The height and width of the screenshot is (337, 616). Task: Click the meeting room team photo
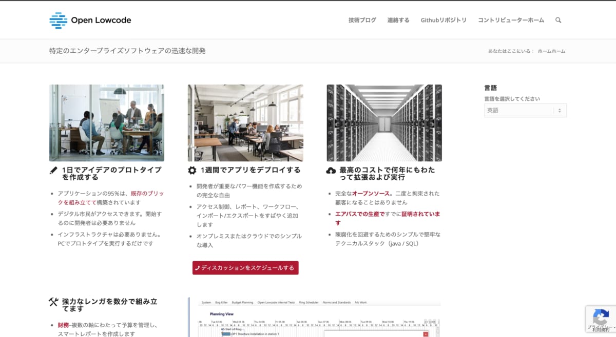point(107,123)
